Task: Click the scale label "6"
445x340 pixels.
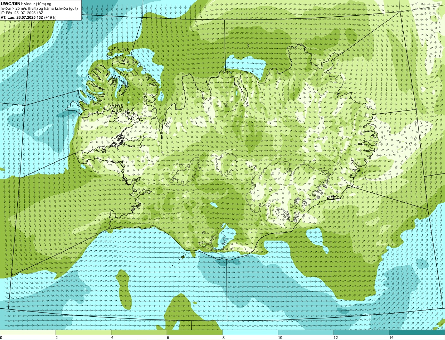Action: click(x=168, y=338)
